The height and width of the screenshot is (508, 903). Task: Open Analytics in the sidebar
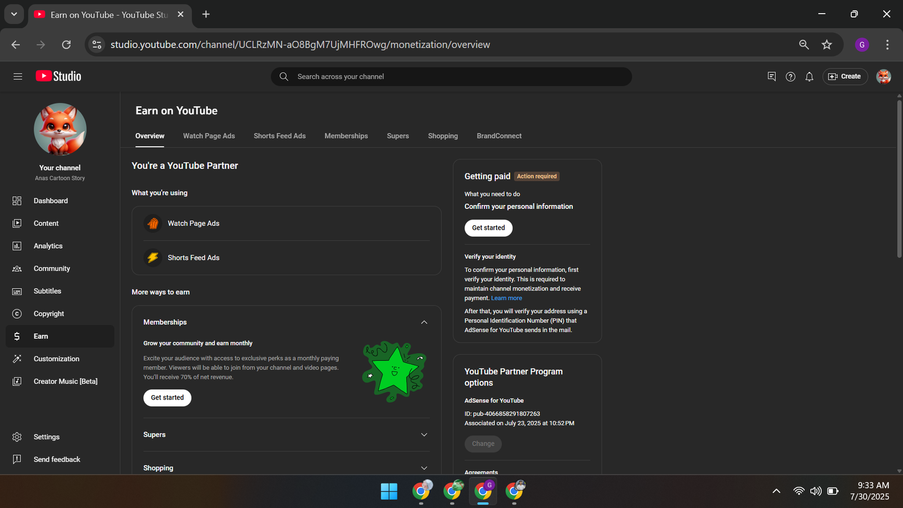[60, 246]
